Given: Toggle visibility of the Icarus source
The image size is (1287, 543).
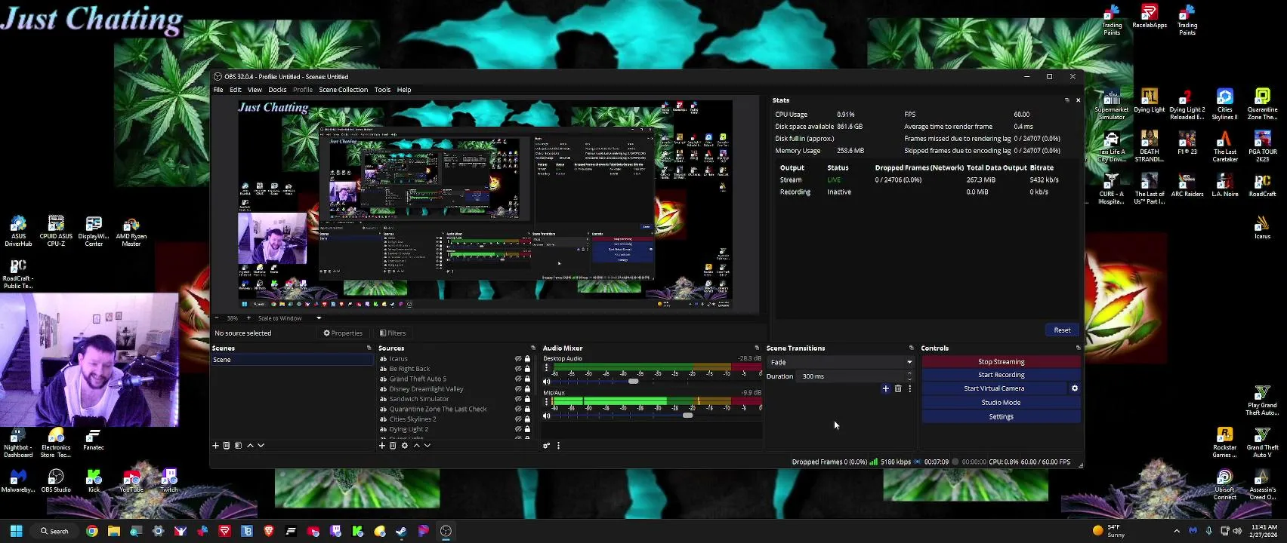Looking at the screenshot, I should tap(518, 359).
